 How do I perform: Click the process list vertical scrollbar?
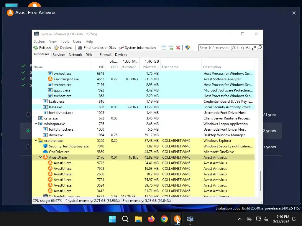[x=261, y=180]
